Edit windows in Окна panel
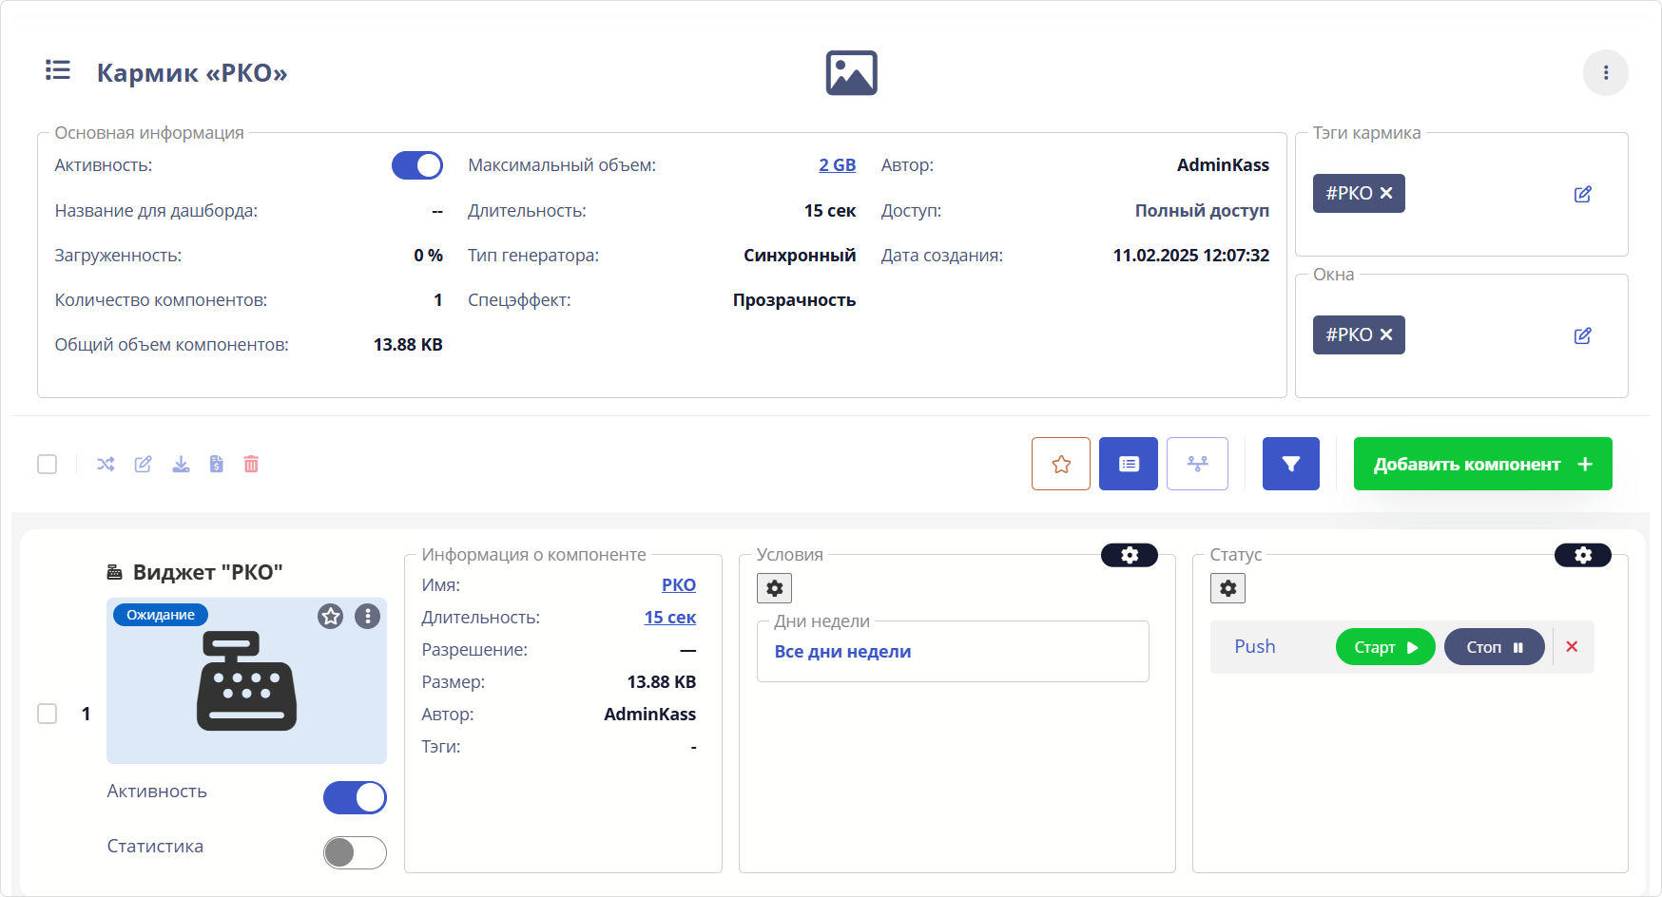The height and width of the screenshot is (897, 1662). tap(1582, 335)
